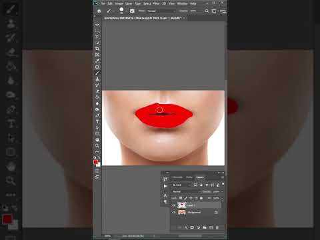Screen dimensions: 320x240
Task: Open layer styles fx button
Action: coord(186,227)
